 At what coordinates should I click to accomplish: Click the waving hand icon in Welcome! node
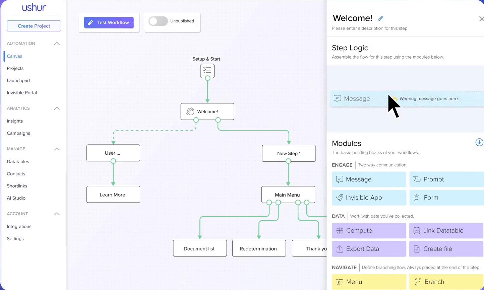coord(190,112)
